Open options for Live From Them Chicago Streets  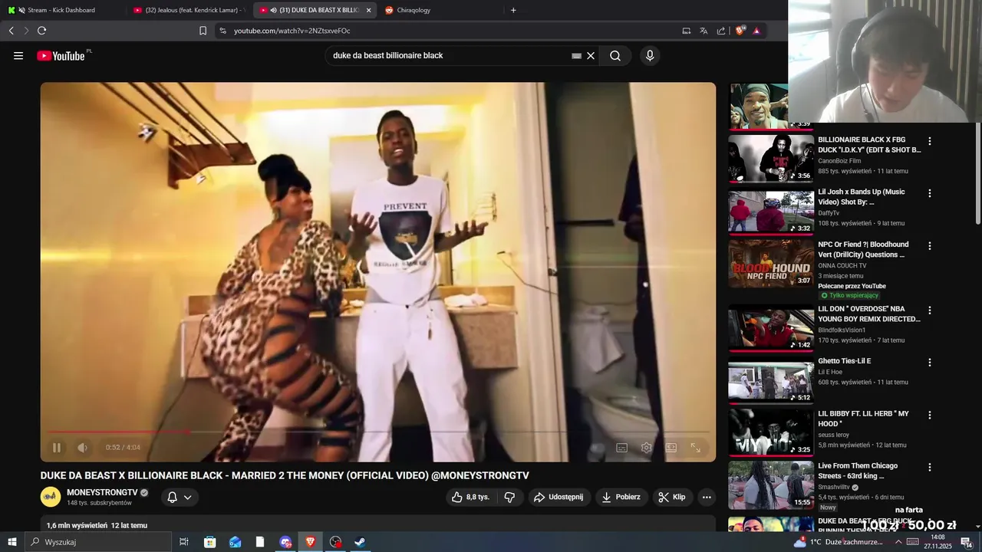pos(930,467)
